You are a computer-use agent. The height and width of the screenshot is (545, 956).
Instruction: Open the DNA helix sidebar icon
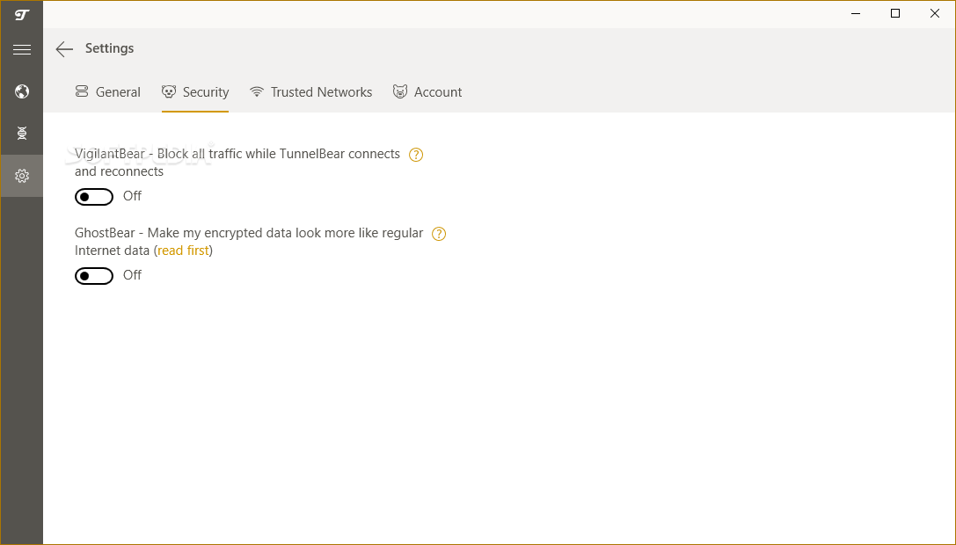pos(22,133)
